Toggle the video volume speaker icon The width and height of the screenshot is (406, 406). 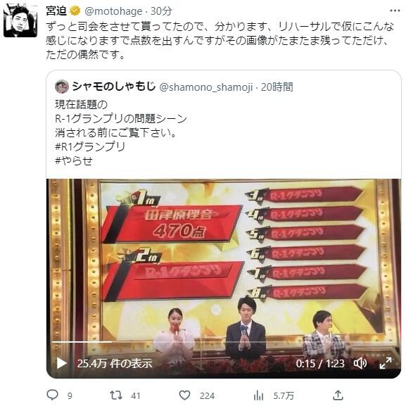click(x=360, y=363)
